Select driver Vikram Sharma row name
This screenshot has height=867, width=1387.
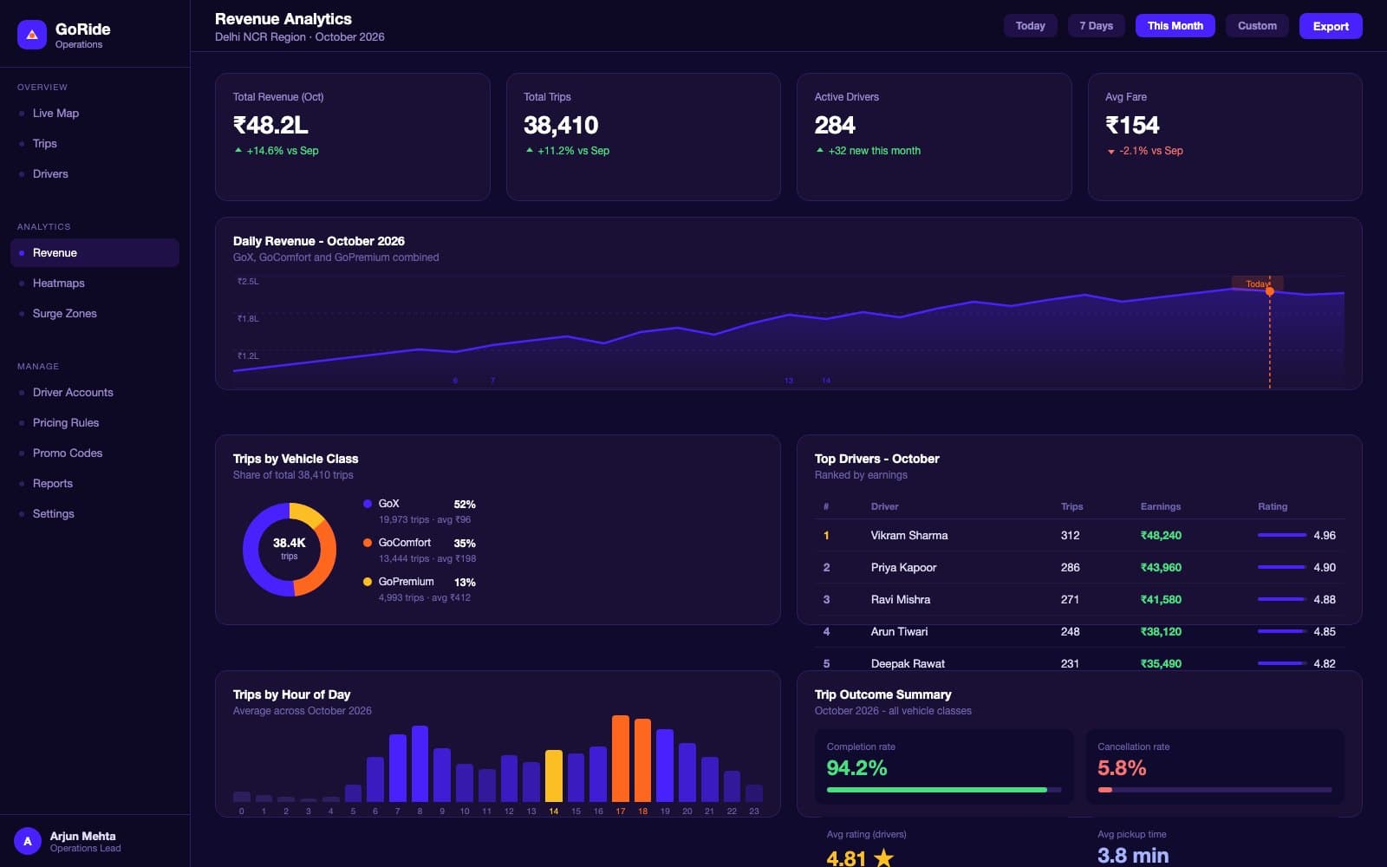click(909, 536)
